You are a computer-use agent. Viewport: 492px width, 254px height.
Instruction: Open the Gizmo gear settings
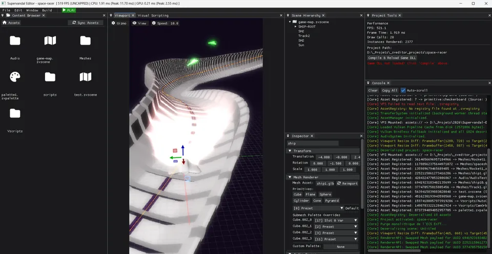point(119,23)
